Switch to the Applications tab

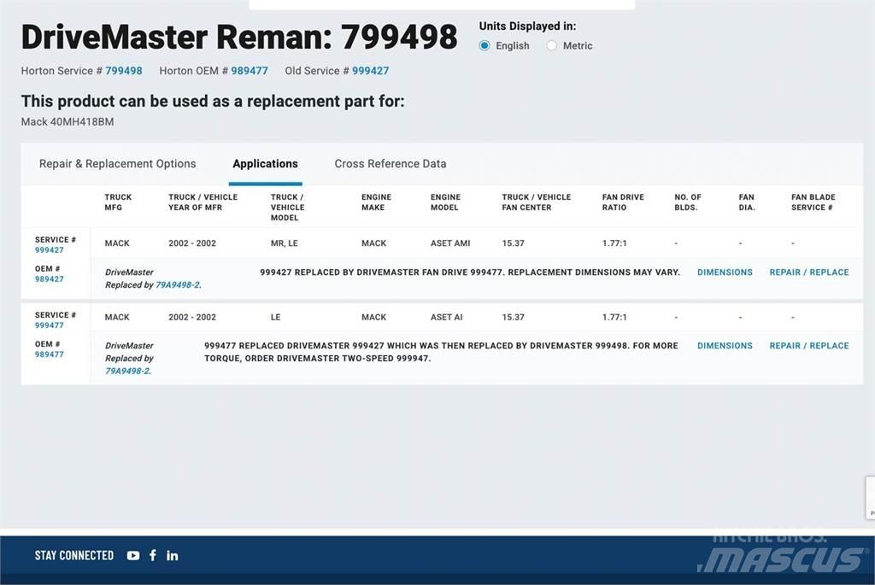(x=265, y=164)
